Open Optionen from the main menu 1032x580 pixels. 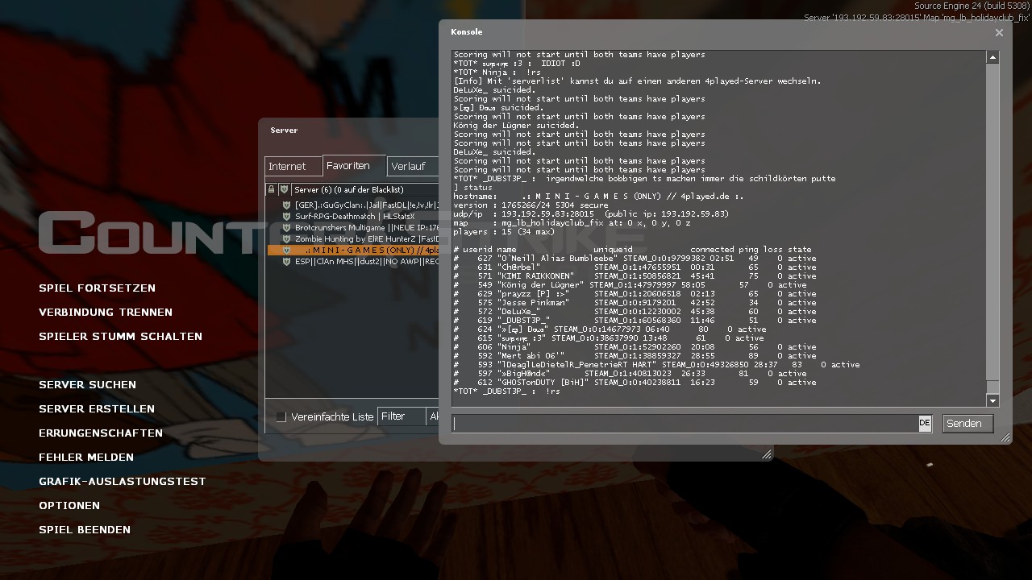click(69, 505)
